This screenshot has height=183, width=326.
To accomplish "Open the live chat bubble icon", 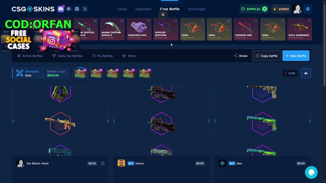I will [311, 172].
